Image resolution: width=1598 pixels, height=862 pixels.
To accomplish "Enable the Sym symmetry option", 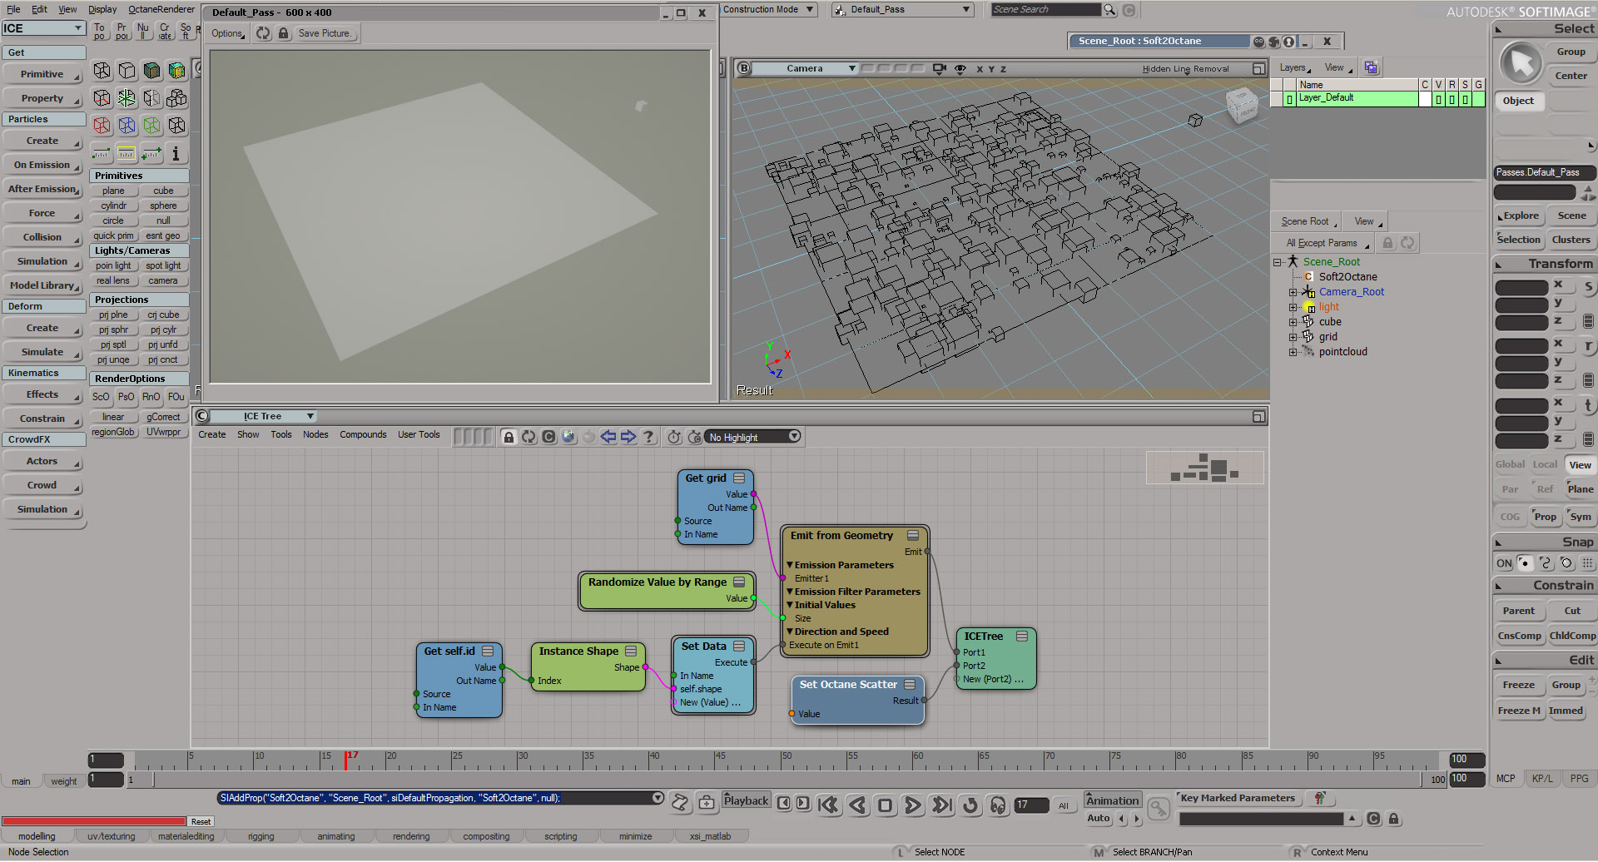I will point(1581,517).
